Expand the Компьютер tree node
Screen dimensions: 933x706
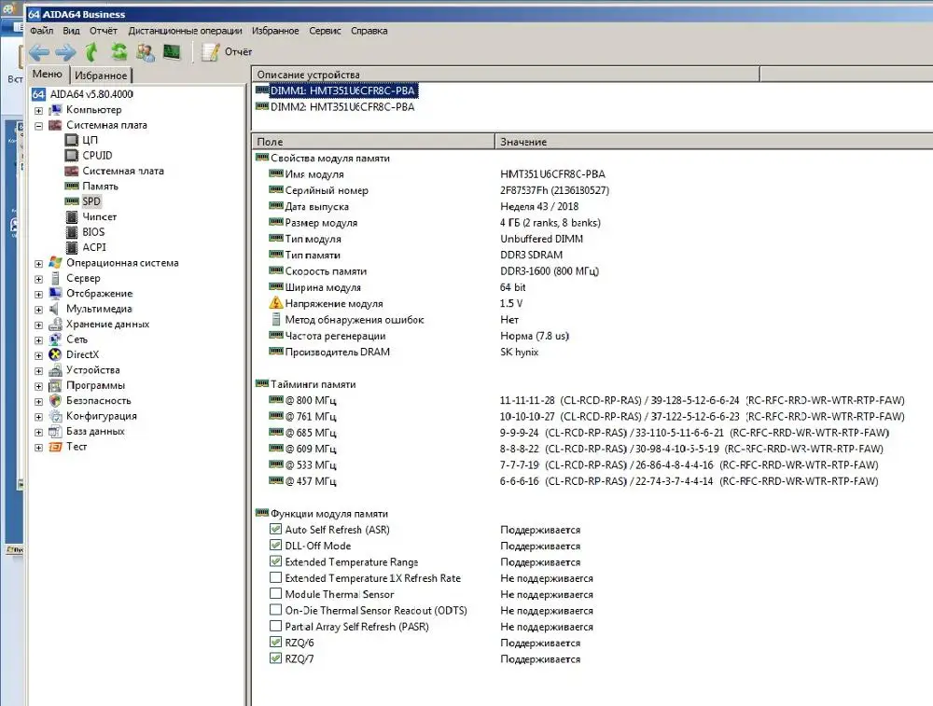(38, 110)
